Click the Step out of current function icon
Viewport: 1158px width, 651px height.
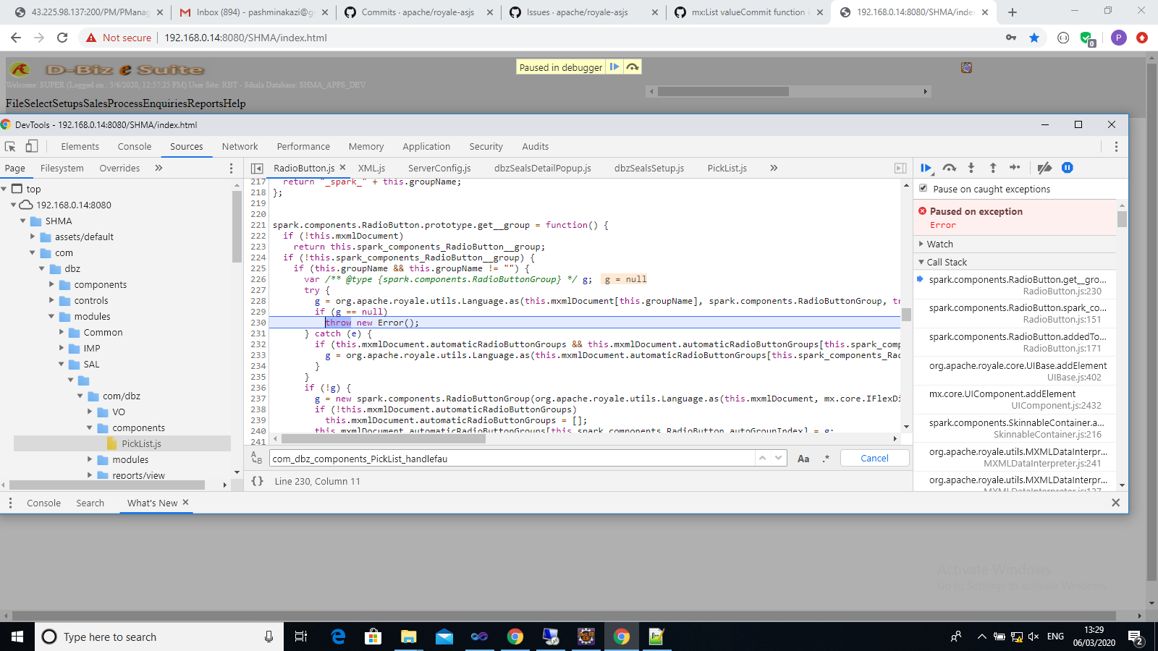point(993,167)
